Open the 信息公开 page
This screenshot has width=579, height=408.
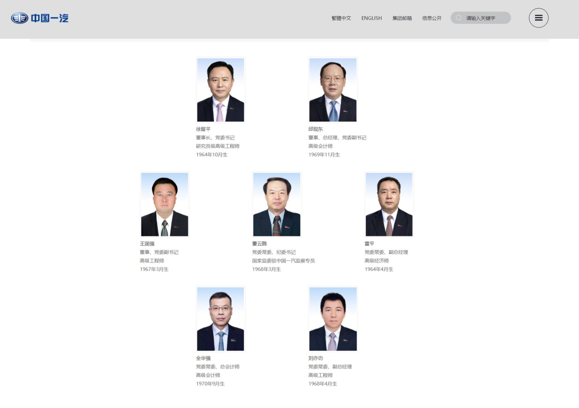click(432, 18)
